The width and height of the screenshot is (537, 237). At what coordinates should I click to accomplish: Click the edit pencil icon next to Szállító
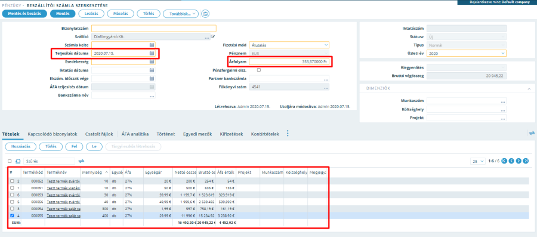point(213,36)
